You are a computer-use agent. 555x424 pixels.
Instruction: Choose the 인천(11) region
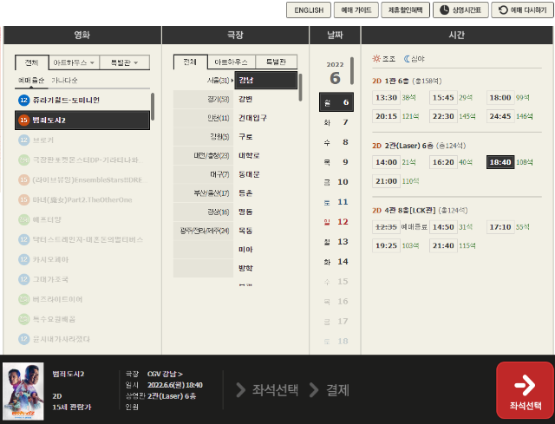coord(204,118)
